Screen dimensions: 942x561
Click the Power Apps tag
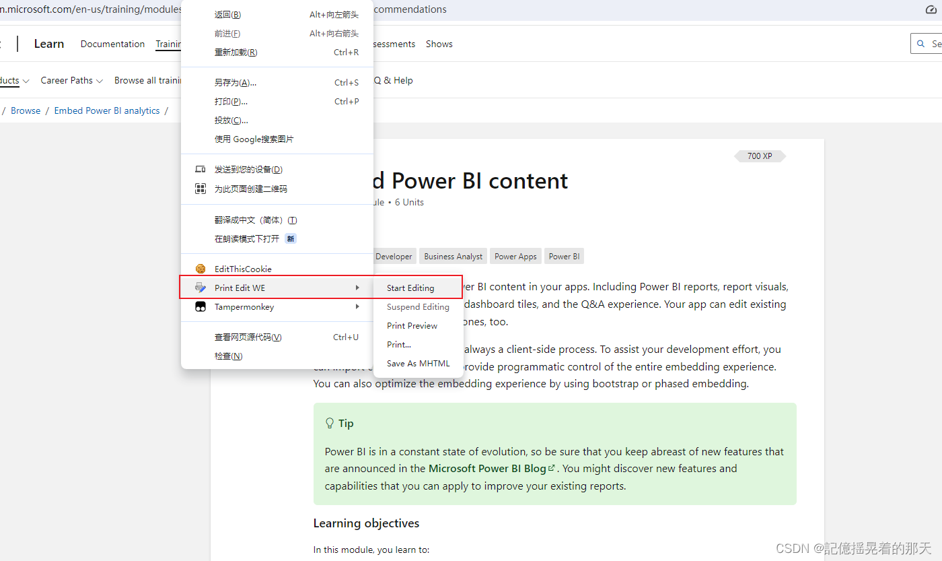[x=515, y=256]
